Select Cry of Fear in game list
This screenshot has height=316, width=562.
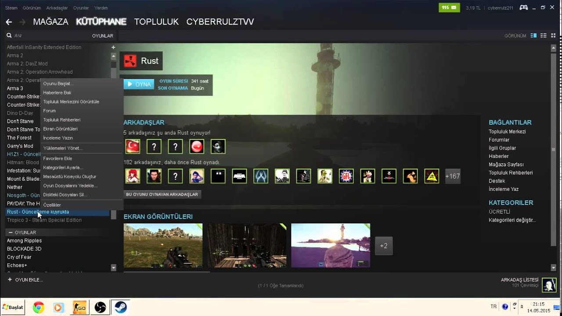(19, 257)
